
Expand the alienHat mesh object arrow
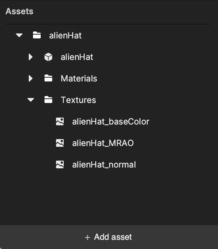point(31,57)
